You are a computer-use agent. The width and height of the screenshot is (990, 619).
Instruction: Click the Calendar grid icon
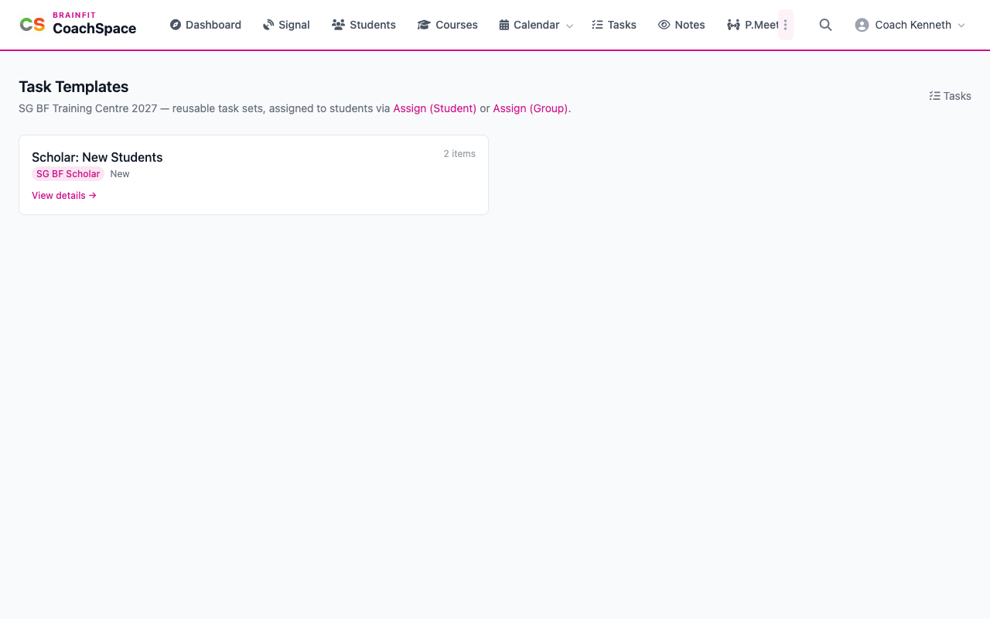tap(504, 25)
